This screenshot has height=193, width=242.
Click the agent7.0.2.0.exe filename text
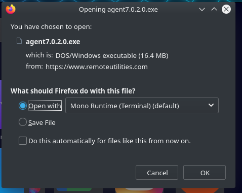click(x=53, y=42)
